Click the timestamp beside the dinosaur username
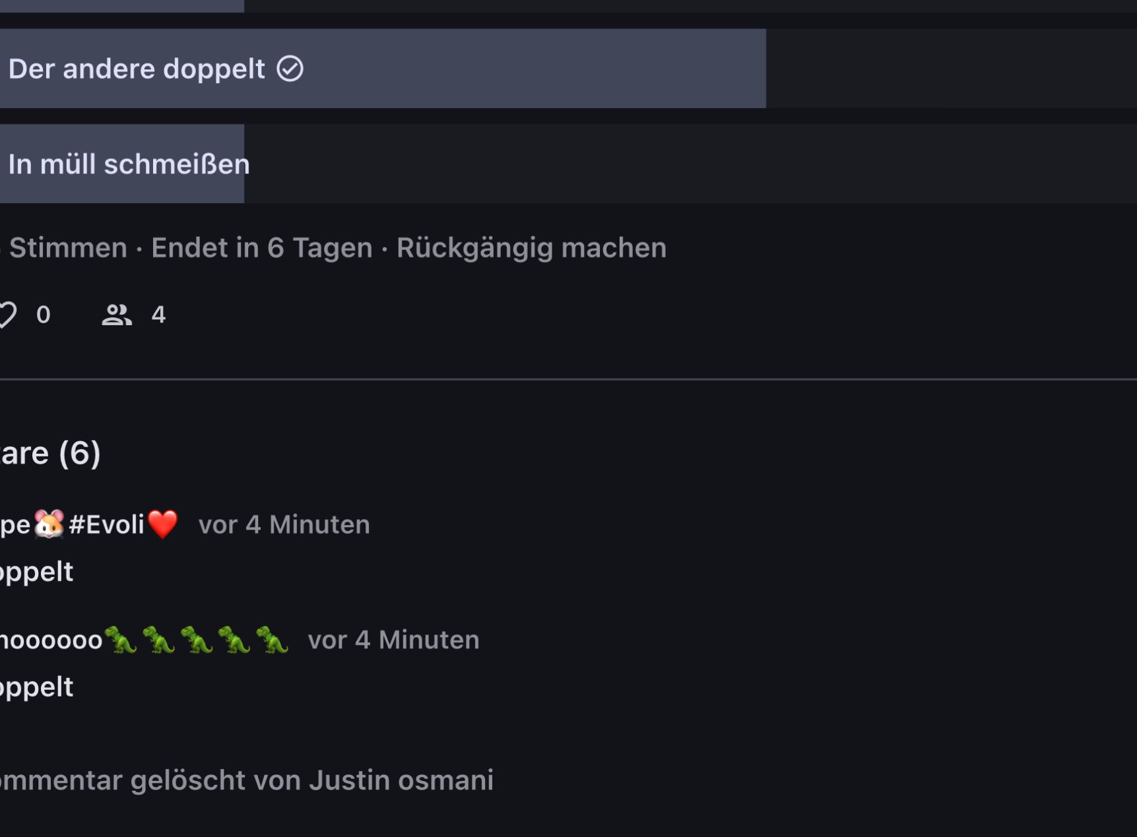Viewport: 1137px width, 837px height. point(393,640)
